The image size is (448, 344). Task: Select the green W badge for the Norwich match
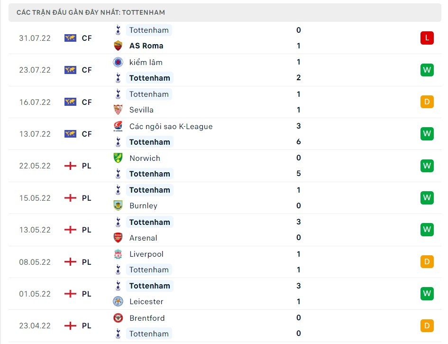pyautogui.click(x=427, y=166)
